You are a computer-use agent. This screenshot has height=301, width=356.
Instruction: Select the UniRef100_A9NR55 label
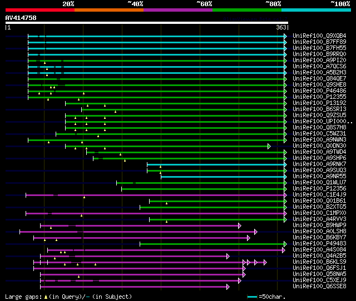(319, 177)
